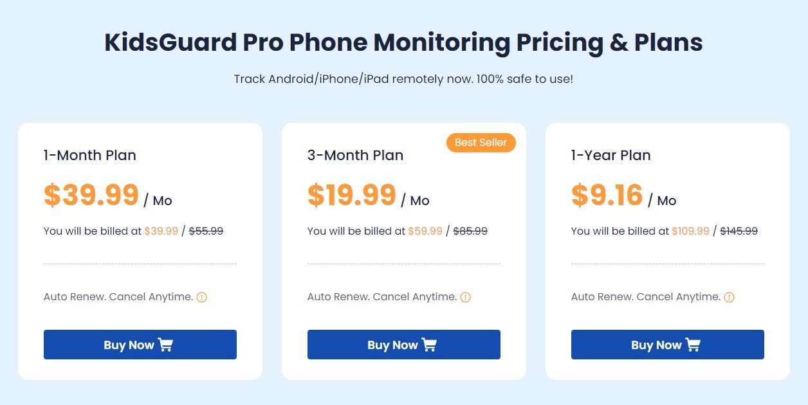The image size is (808, 405).
Task: Click the cart icon on 3-Month Plan Buy Now
Action: pos(430,345)
